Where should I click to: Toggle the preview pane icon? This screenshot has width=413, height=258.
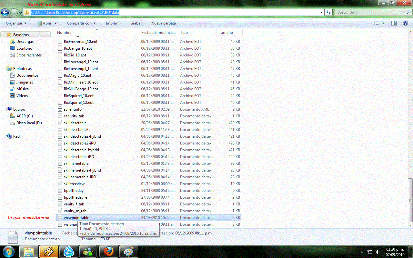pyautogui.click(x=394, y=23)
